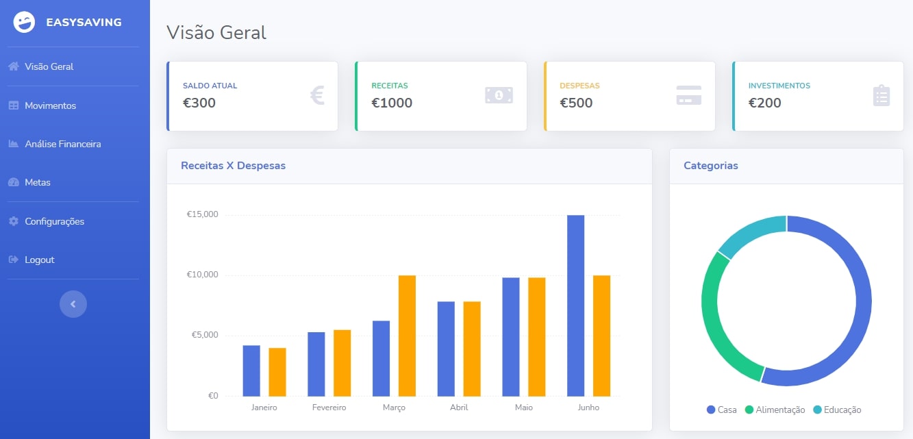
Task: Click the euro icon in Saldo Atual card
Action: click(316, 95)
